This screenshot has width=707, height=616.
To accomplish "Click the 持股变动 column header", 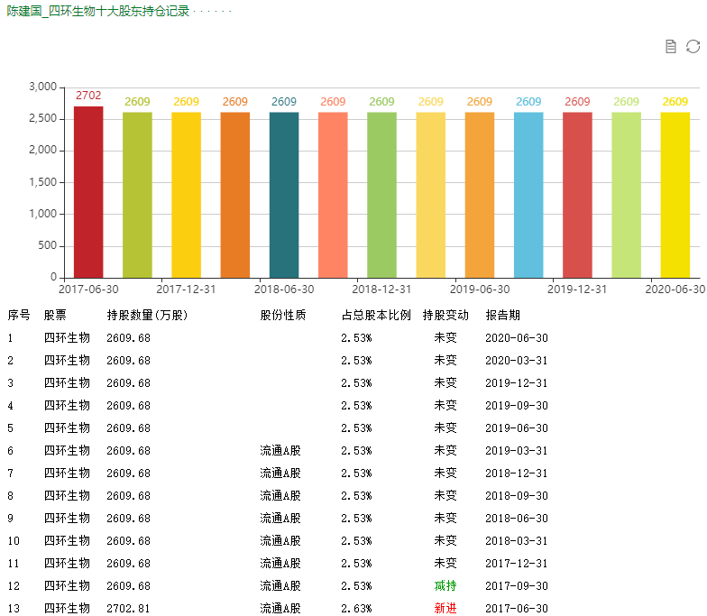I will 445,315.
